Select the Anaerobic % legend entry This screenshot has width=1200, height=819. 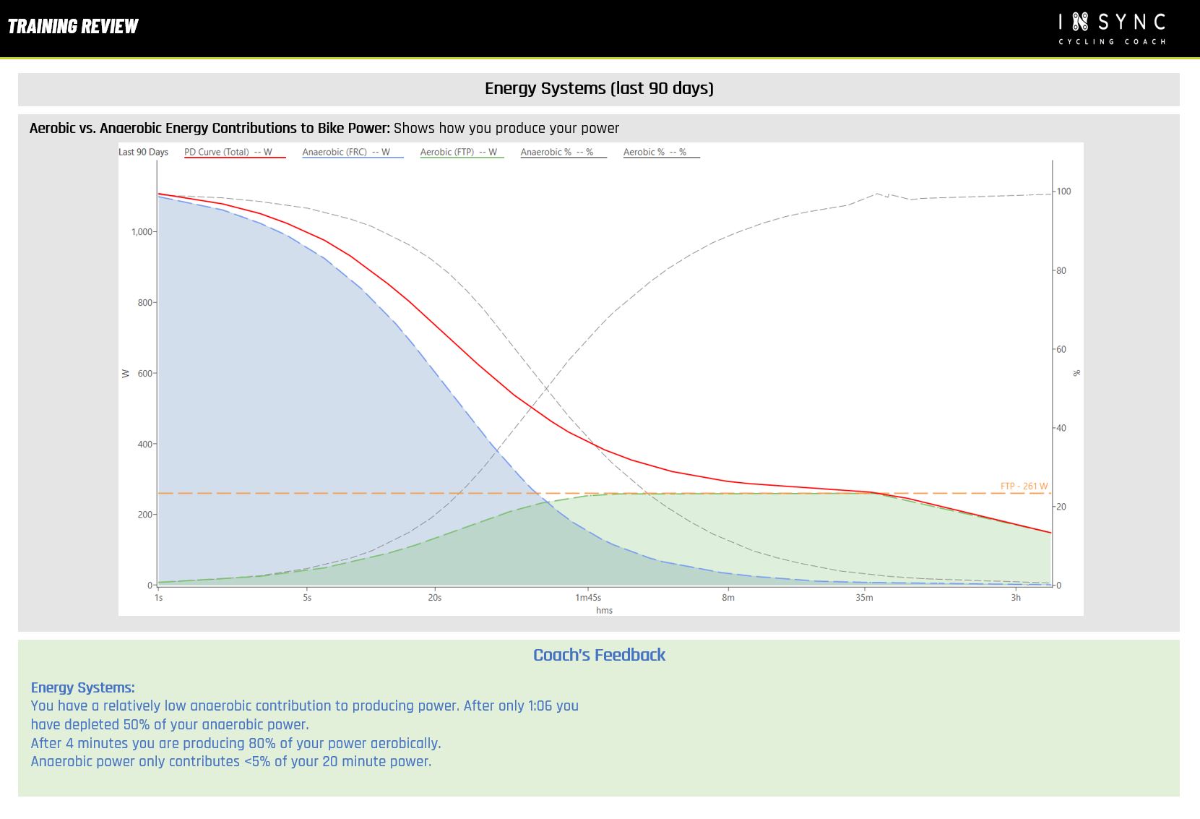click(x=564, y=153)
